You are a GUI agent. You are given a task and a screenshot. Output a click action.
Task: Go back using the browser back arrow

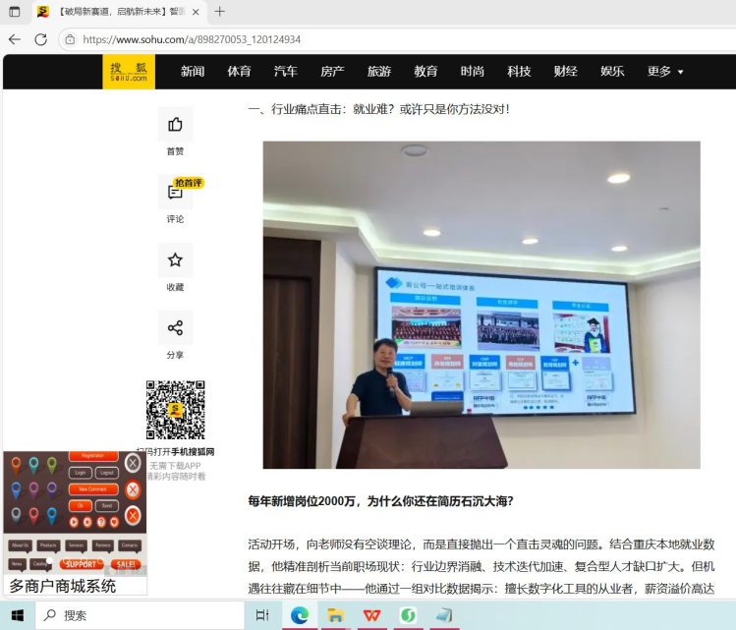[x=14, y=39]
